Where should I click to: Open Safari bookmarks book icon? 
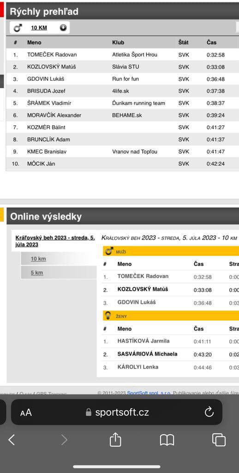[x=167, y=440]
